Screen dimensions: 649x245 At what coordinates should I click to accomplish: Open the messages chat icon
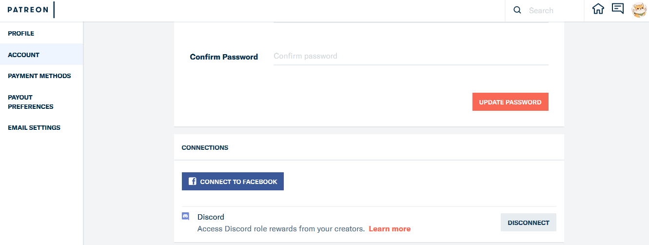point(618,9)
